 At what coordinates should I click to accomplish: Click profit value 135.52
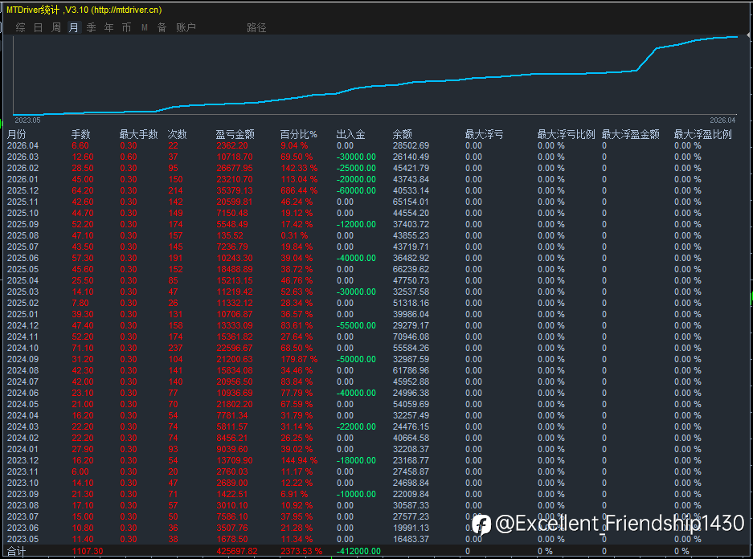pos(230,235)
